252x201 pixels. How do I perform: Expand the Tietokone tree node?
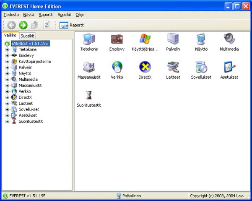coord(7,49)
